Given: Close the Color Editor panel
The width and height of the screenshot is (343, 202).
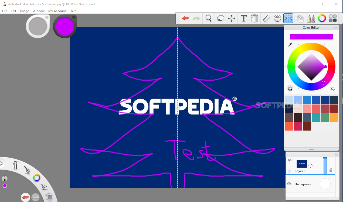Looking at the screenshot, I should 336,27.
